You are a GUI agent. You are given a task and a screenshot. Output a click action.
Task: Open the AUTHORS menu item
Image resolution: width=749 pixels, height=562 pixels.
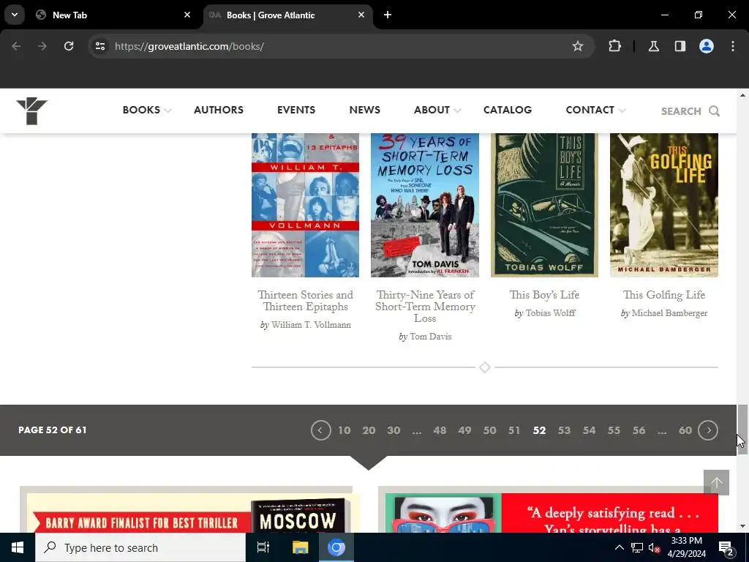pos(219,110)
